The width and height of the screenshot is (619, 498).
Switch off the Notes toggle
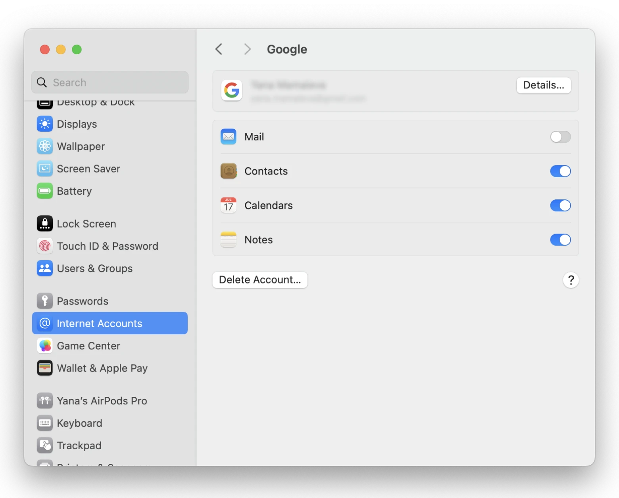[x=560, y=240]
